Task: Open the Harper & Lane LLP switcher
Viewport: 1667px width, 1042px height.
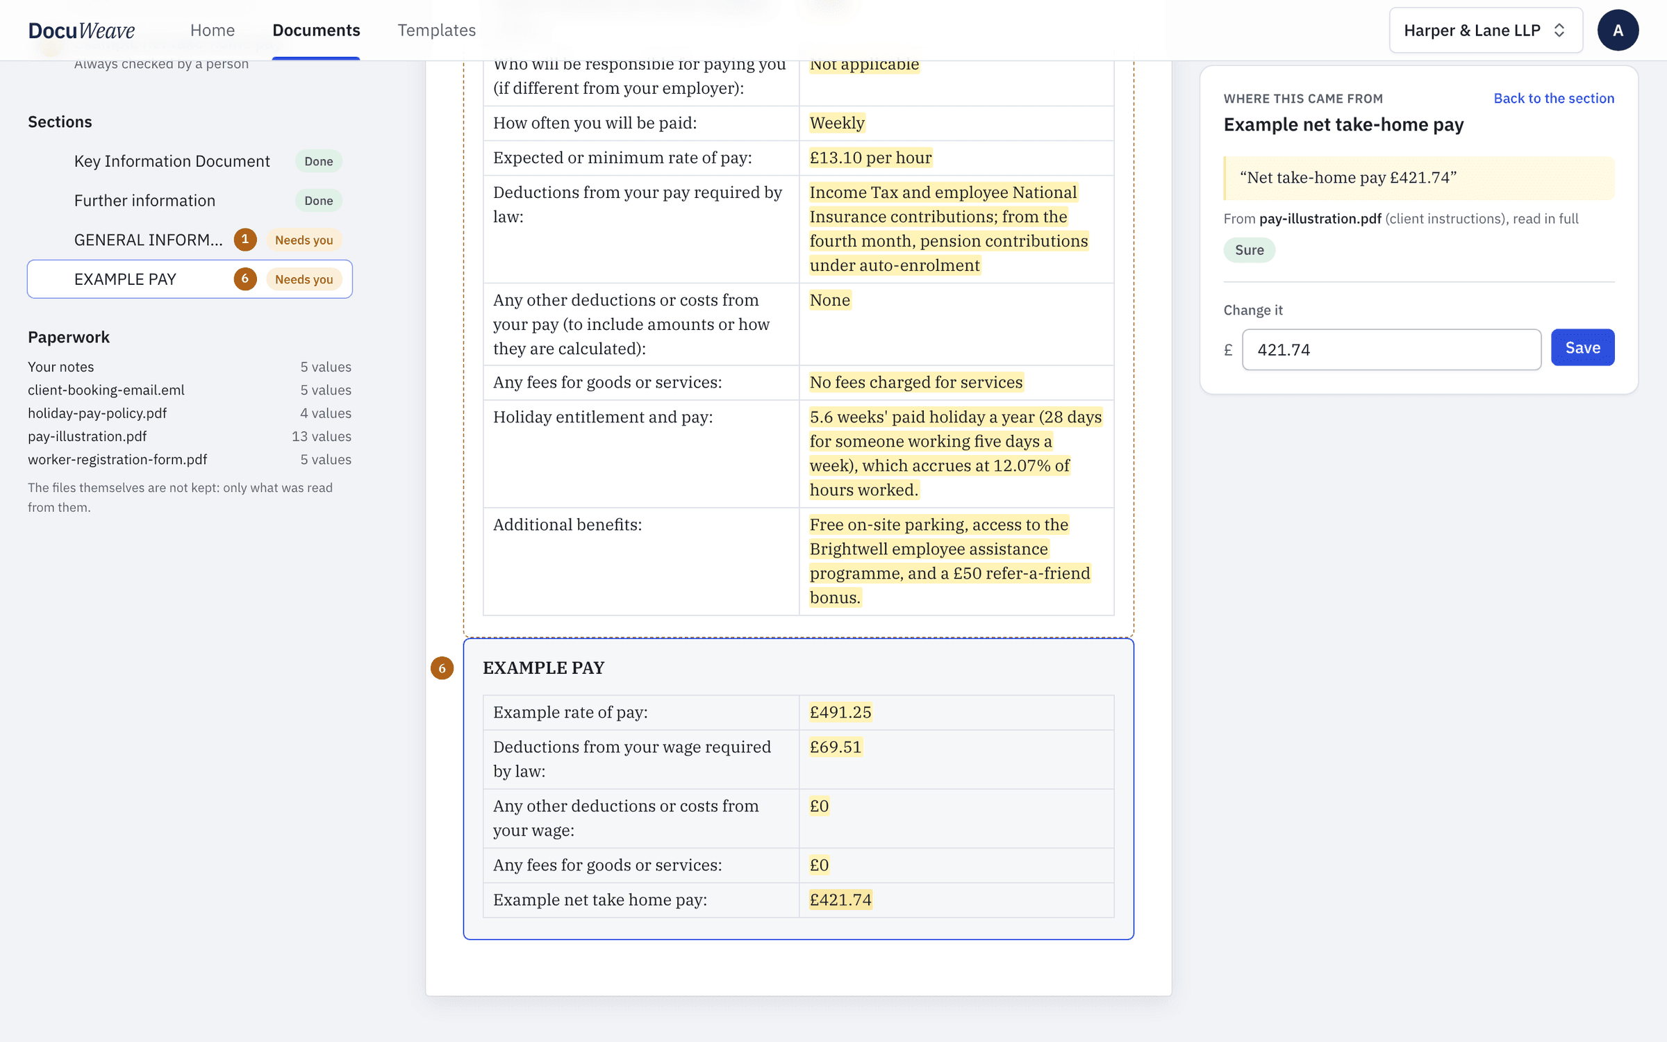Action: pyautogui.click(x=1485, y=31)
